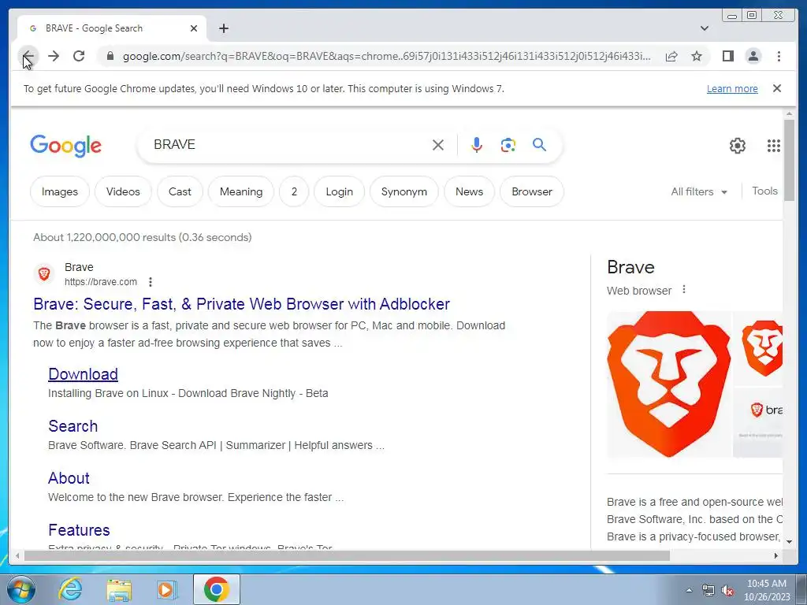The image size is (807, 605).
Task: Open a new tab with the plus button
Action: pos(223,28)
